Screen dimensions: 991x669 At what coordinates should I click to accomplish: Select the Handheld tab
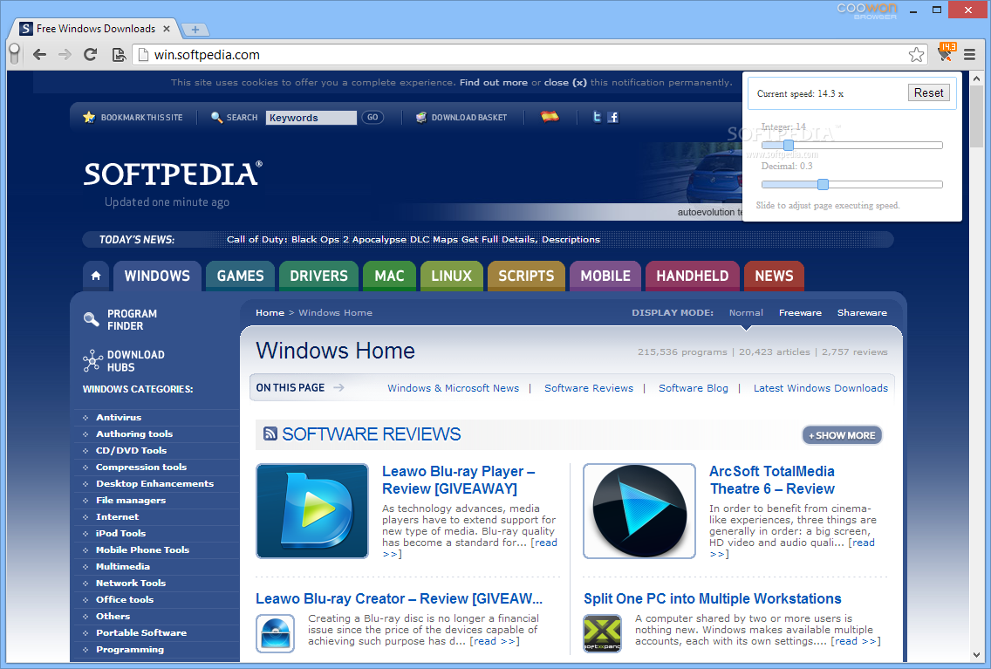click(x=692, y=276)
